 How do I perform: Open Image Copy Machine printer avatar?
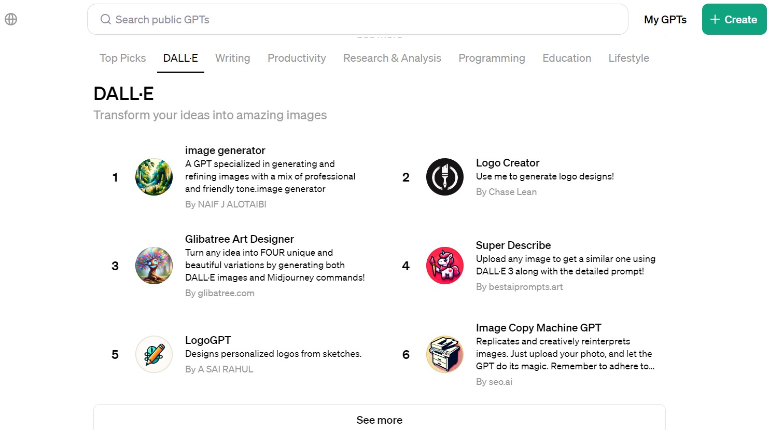tap(445, 354)
